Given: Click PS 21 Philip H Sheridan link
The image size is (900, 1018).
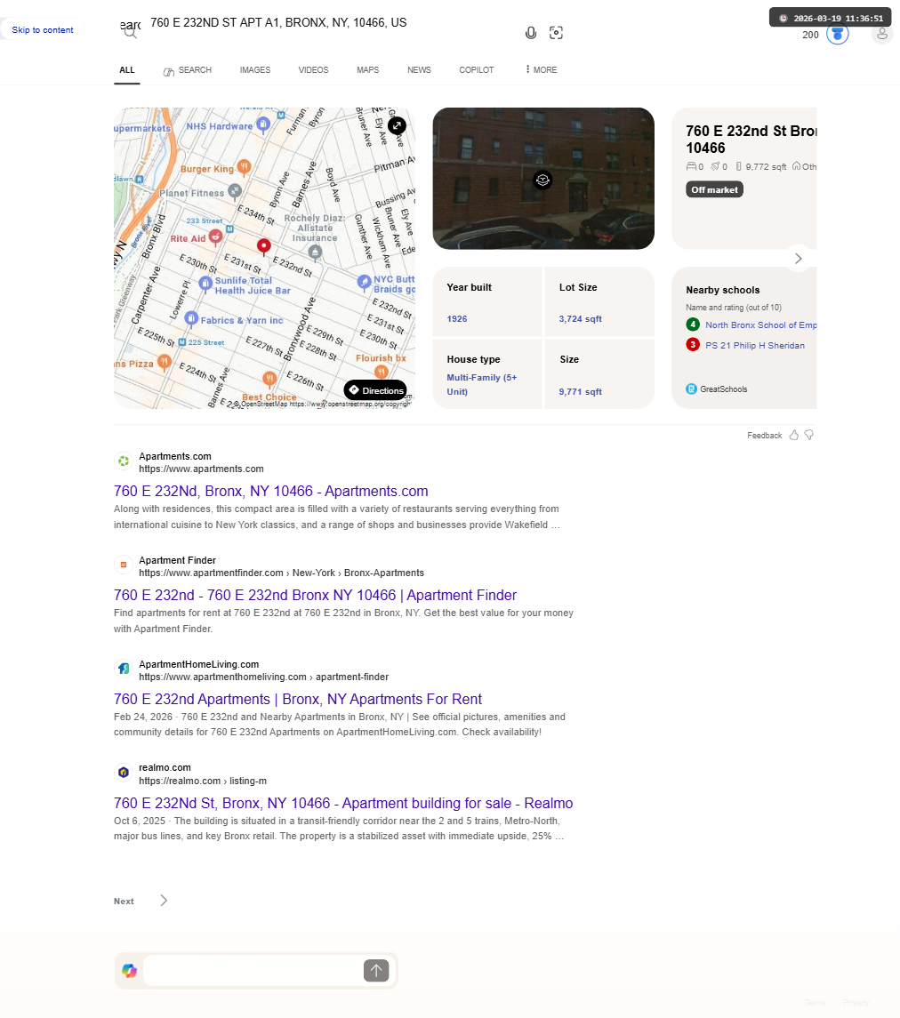Looking at the screenshot, I should coord(754,345).
